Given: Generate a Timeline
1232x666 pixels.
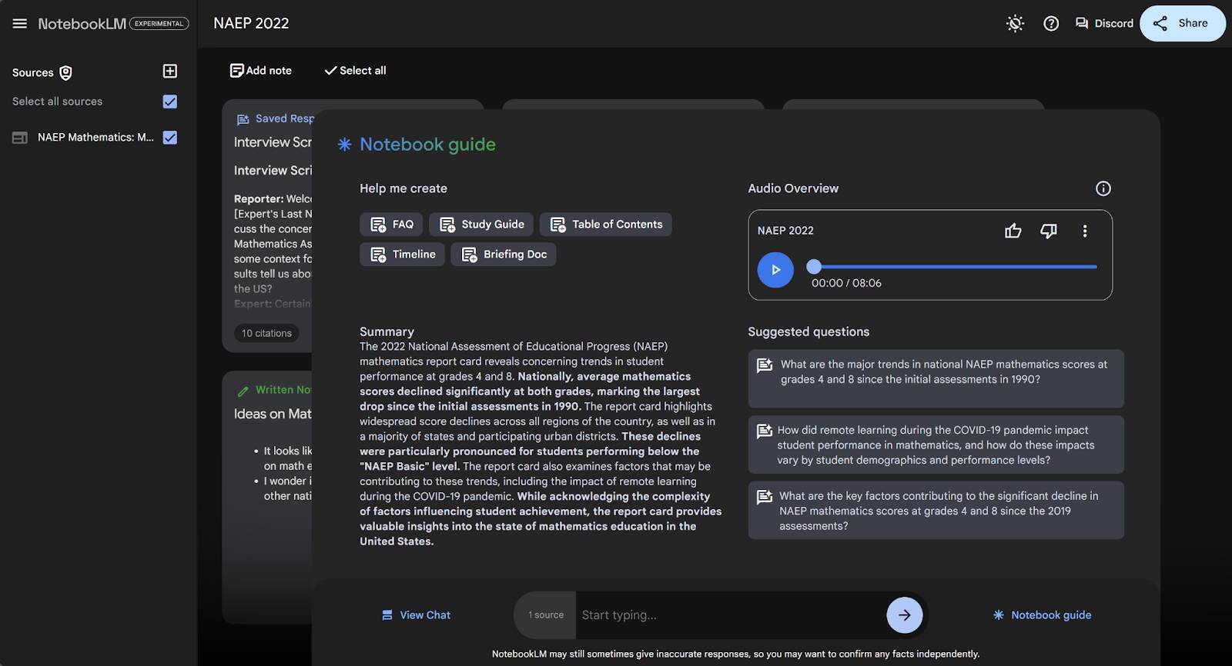Looking at the screenshot, I should click(402, 255).
